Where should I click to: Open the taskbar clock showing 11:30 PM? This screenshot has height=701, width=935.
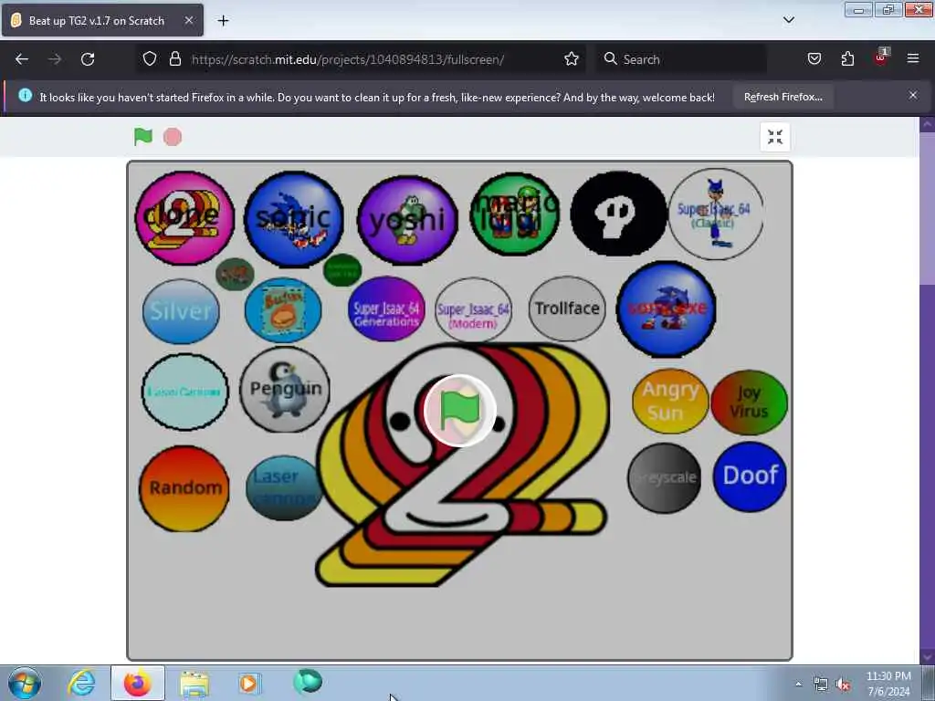(x=888, y=683)
